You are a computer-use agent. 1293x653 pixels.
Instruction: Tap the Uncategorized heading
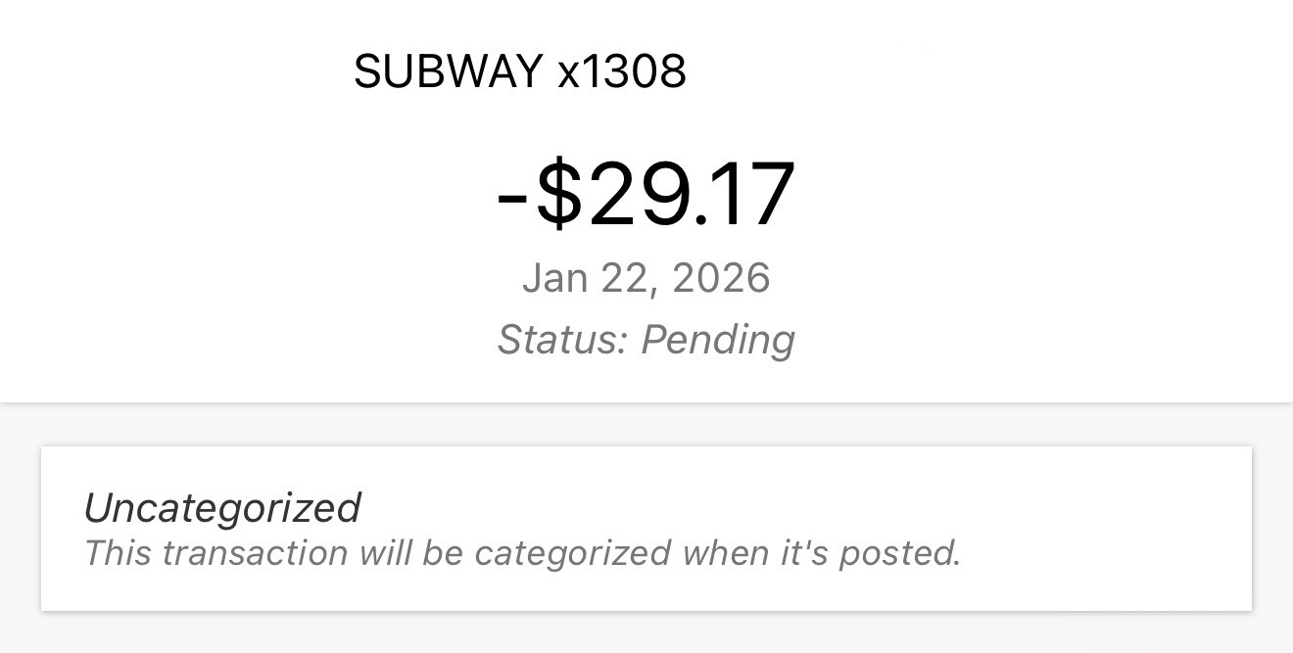tap(222, 507)
